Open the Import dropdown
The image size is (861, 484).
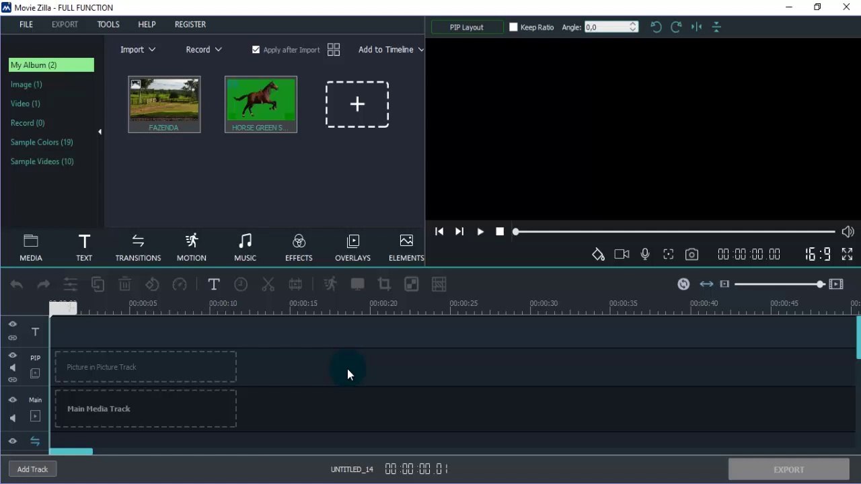tap(138, 50)
